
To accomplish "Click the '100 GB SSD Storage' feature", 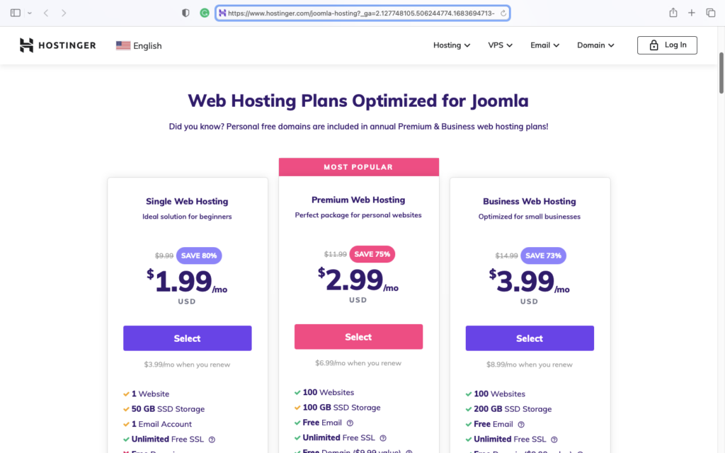I will point(342,408).
